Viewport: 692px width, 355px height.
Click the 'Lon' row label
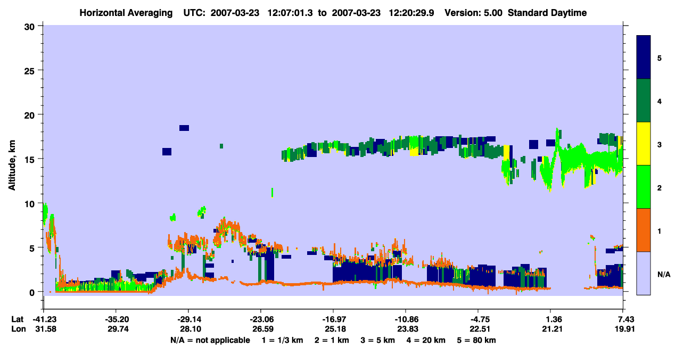point(18,329)
